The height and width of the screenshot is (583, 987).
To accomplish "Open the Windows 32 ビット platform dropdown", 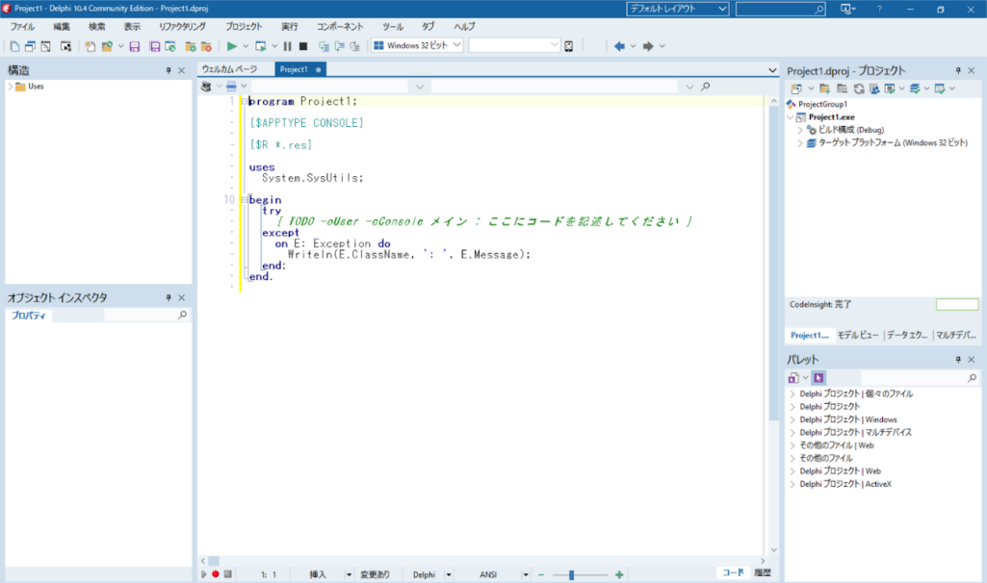I will pyautogui.click(x=456, y=45).
